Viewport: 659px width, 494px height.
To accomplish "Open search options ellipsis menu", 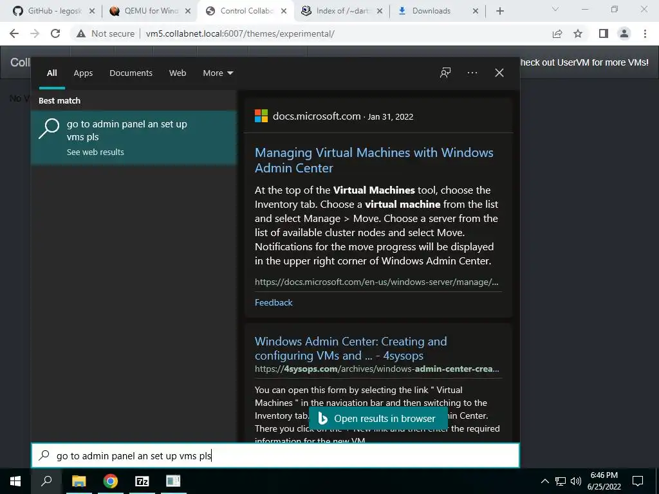I will coord(472,73).
